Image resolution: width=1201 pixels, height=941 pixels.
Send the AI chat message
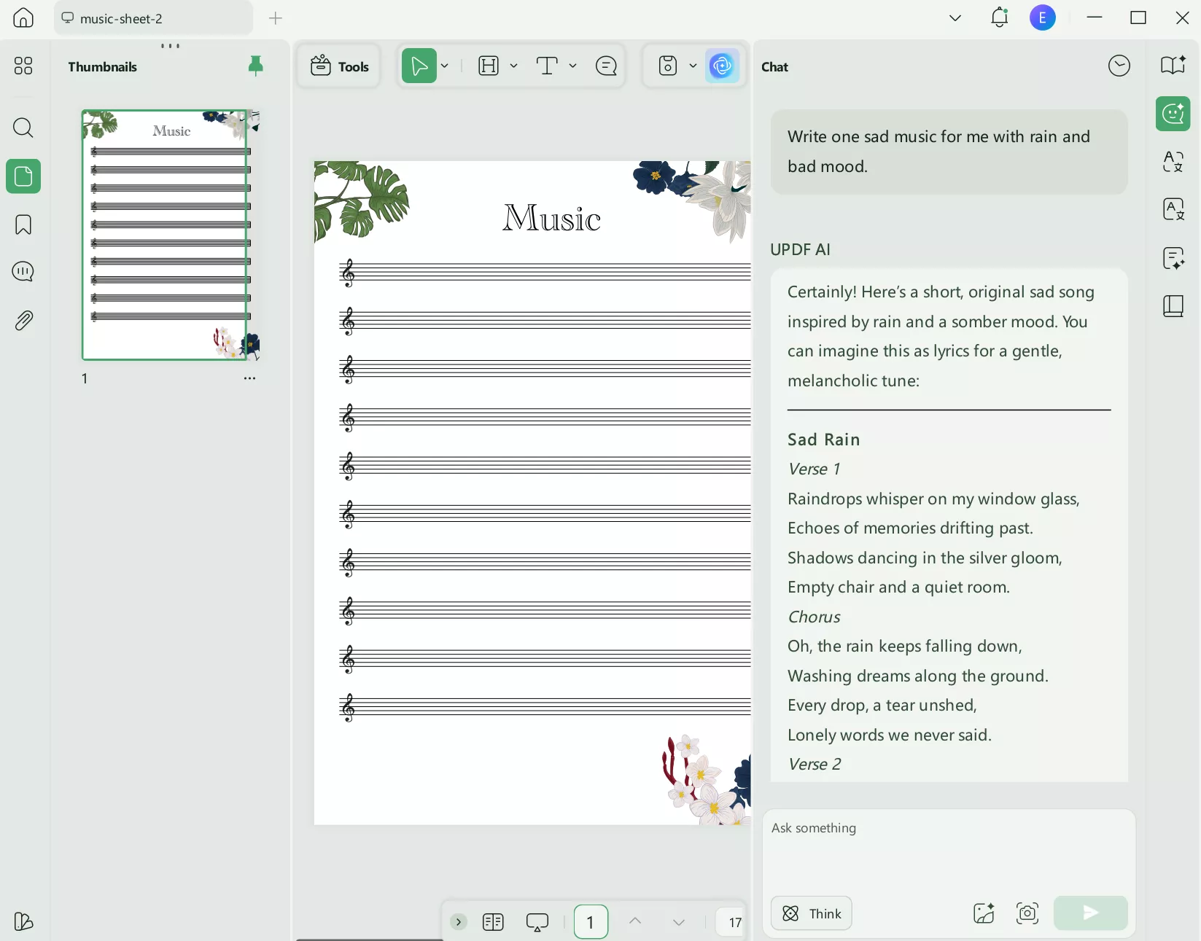(1089, 913)
